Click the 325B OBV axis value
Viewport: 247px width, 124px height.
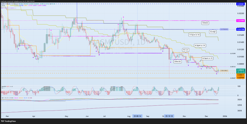point(240,105)
